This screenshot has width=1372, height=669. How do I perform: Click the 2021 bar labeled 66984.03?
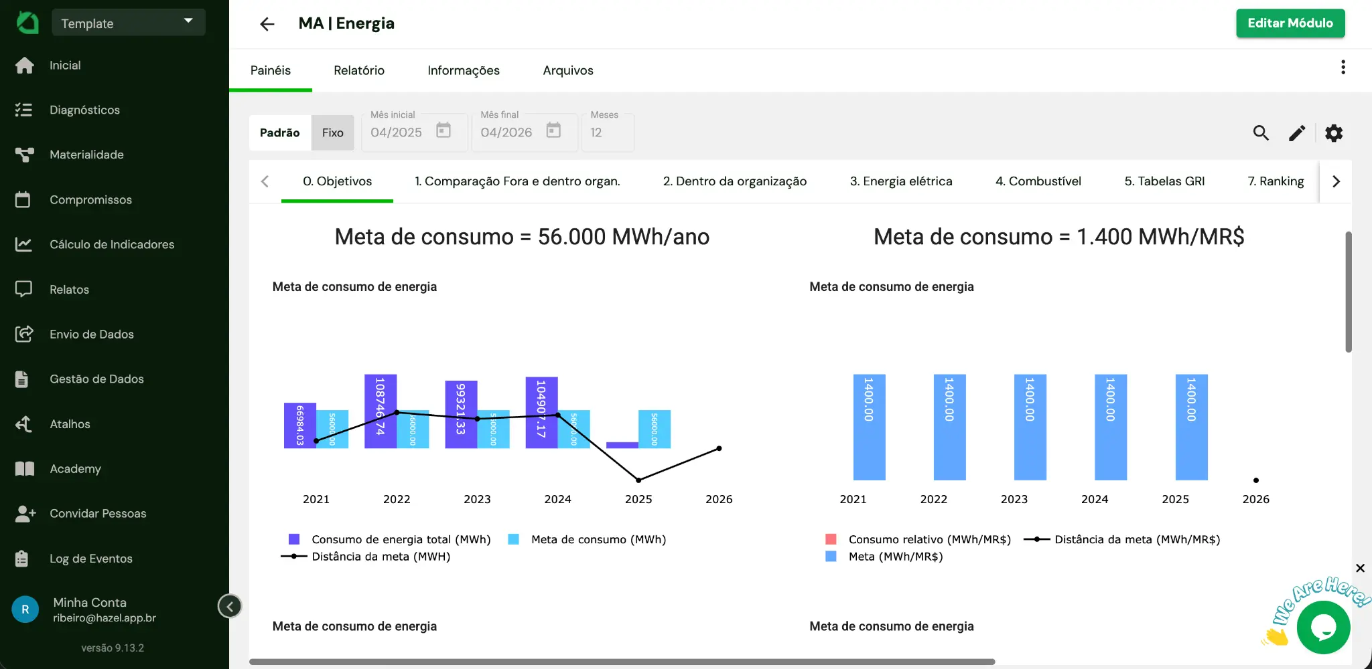pyautogui.click(x=300, y=425)
